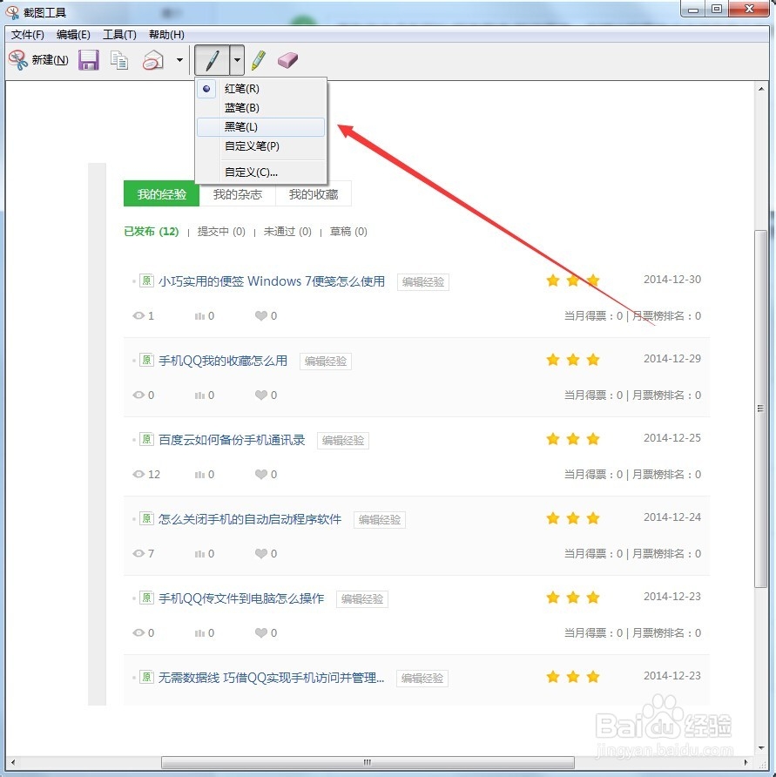The height and width of the screenshot is (777, 776).
Task: Click vertical scrollbar up arrow
Action: [x=760, y=89]
